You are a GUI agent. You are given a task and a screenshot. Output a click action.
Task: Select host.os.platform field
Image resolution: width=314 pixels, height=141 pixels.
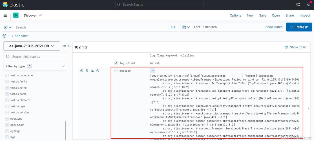(20, 100)
